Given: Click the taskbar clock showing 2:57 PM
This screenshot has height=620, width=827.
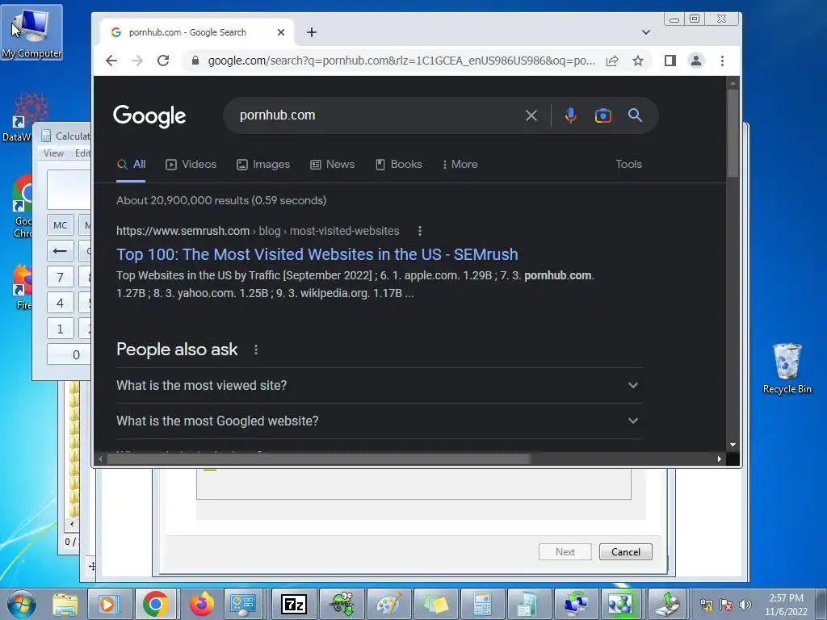Looking at the screenshot, I should click(x=786, y=605).
